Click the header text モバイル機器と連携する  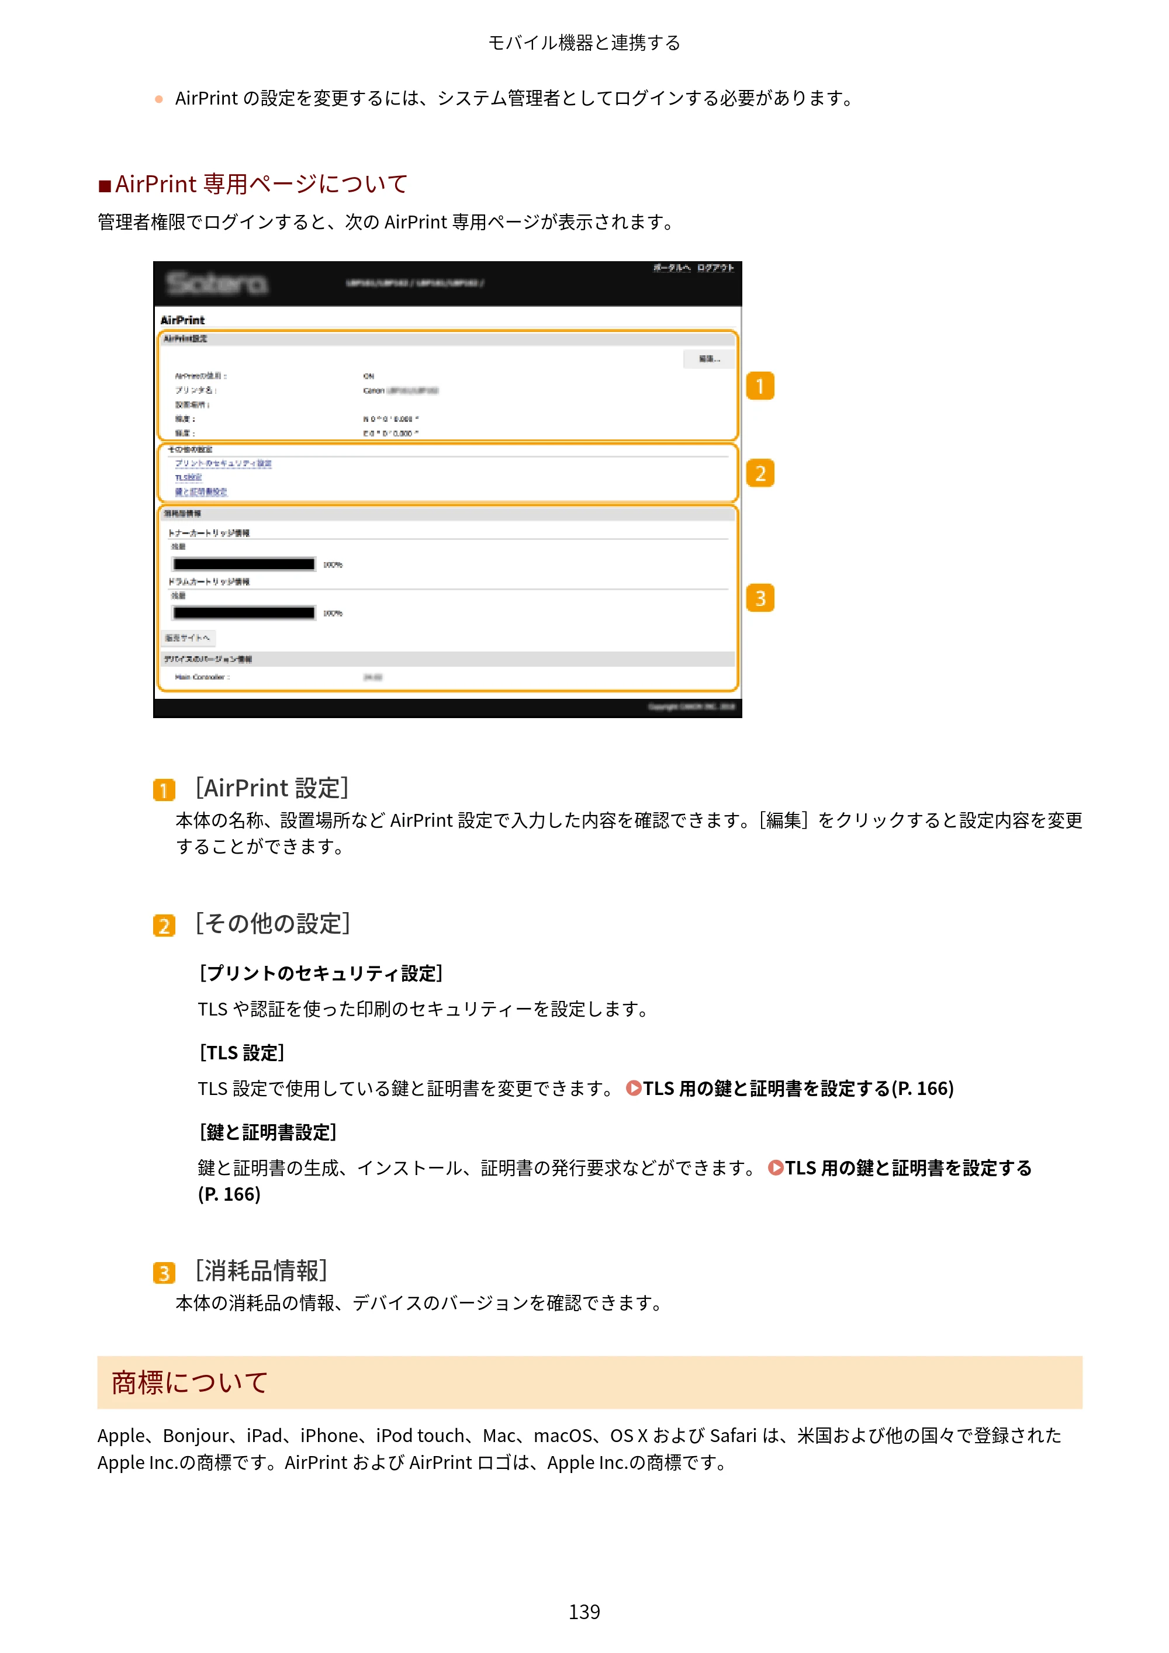584,43
